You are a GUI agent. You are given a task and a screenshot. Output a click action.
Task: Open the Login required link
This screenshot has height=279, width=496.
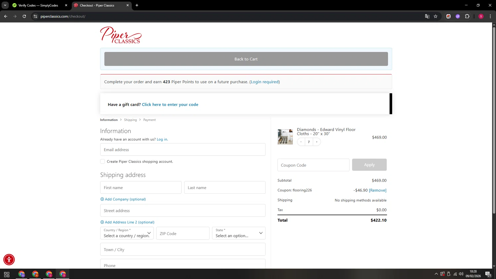point(265,82)
